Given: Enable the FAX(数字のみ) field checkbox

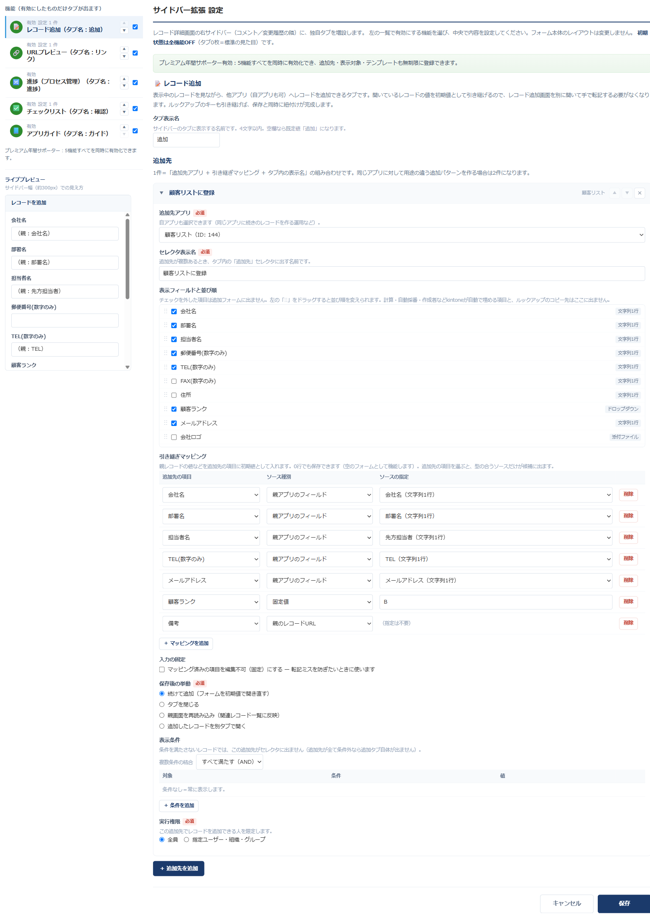Looking at the screenshot, I should (x=174, y=381).
